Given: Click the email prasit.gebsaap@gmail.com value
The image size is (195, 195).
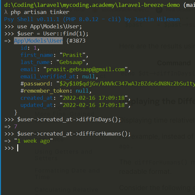Looking at the screenshot, I should [85, 70].
